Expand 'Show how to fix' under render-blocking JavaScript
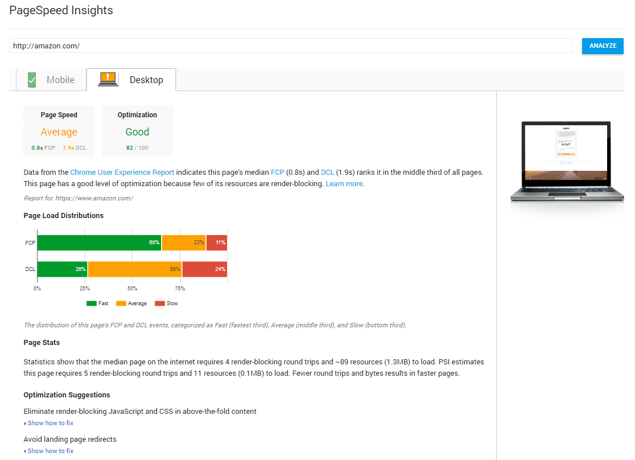This screenshot has height=460, width=635. 50,423
